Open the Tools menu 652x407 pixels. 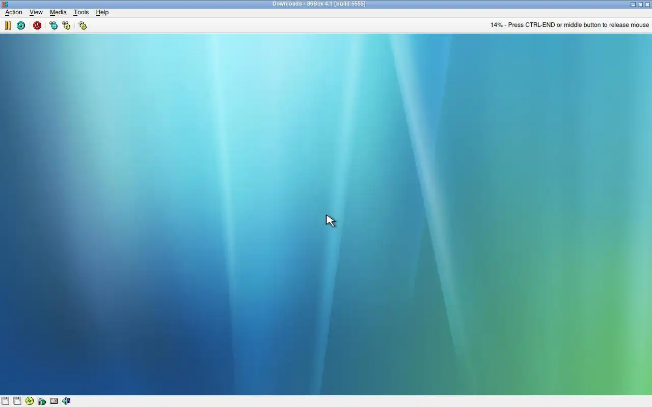tap(81, 12)
